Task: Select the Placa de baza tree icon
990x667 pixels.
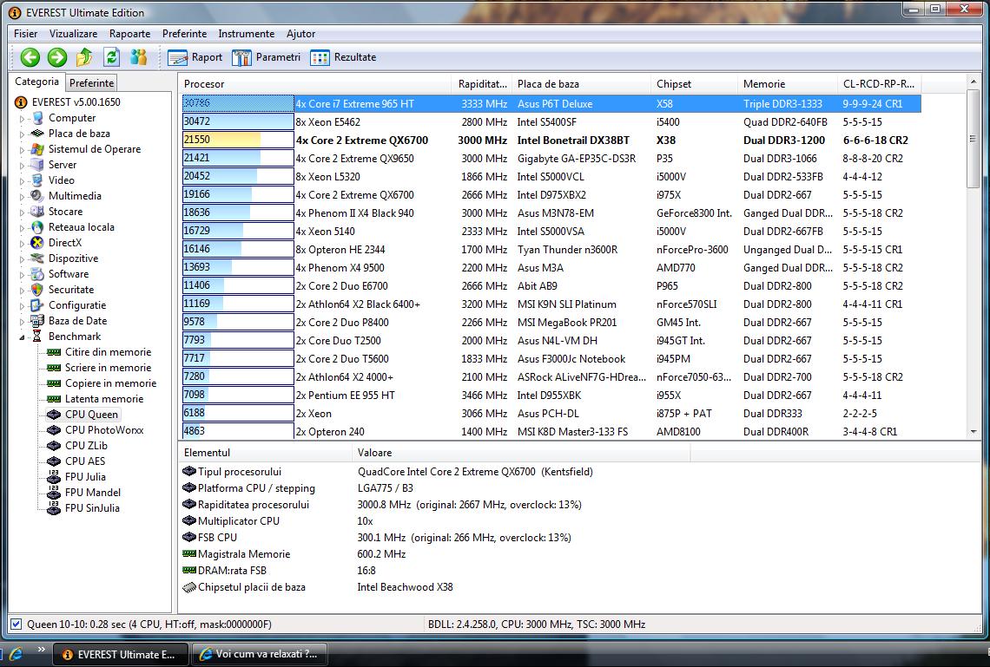Action: (38, 134)
